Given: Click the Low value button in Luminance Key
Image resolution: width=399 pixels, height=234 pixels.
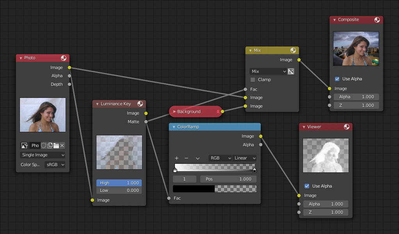Looking at the screenshot, I should [x=119, y=190].
